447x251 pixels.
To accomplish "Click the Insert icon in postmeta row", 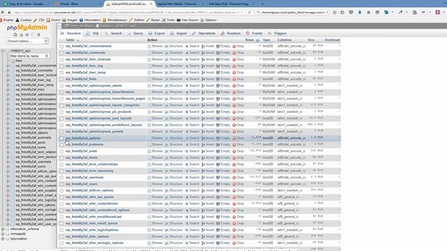I will 203,144.
